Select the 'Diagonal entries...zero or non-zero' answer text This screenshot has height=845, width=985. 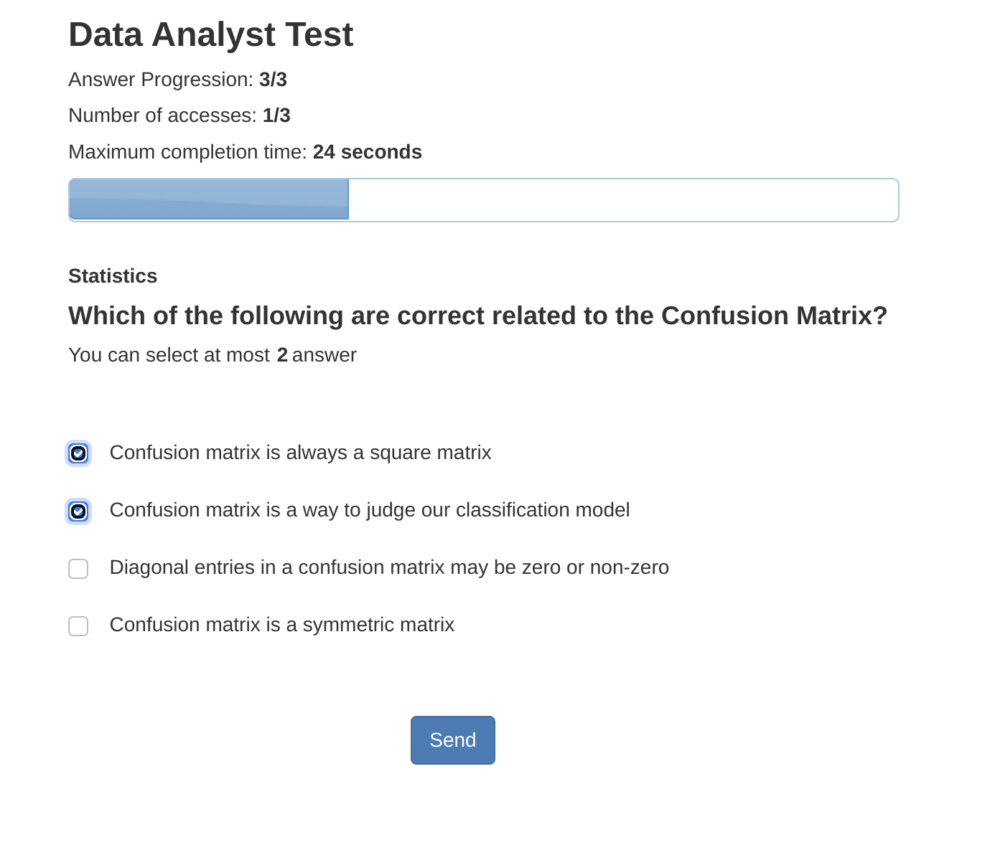[x=388, y=567]
